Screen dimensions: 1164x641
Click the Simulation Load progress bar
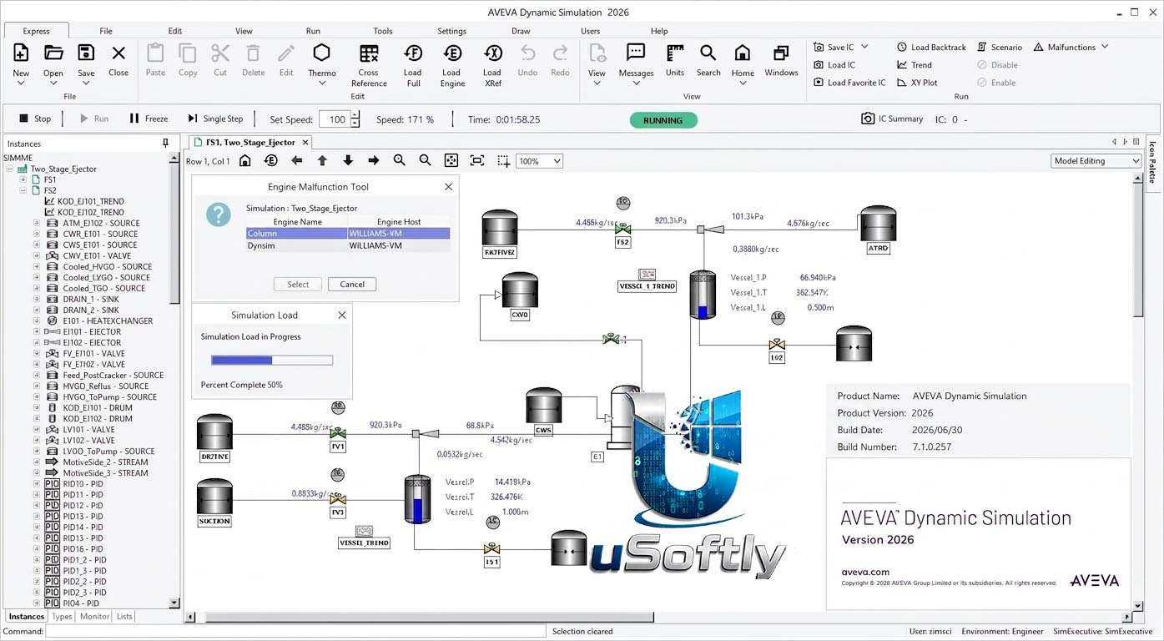(x=272, y=361)
